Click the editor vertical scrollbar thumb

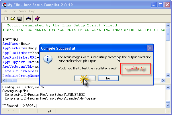pos(168,34)
